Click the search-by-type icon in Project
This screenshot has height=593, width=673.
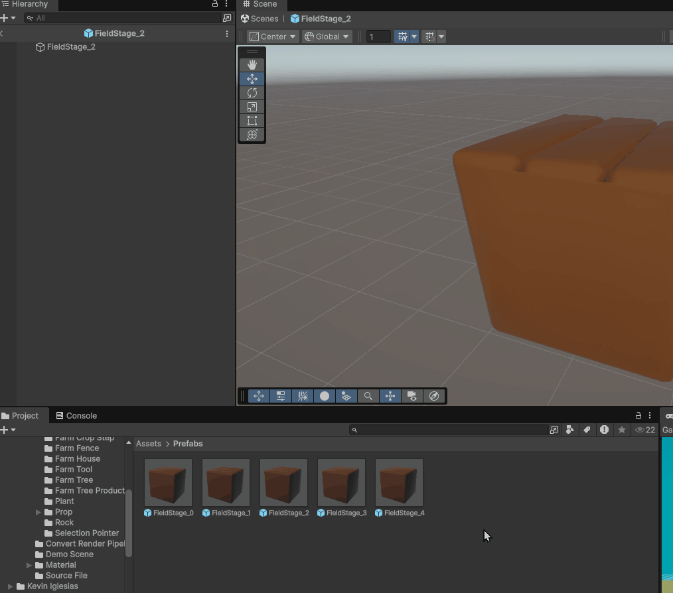coord(569,430)
